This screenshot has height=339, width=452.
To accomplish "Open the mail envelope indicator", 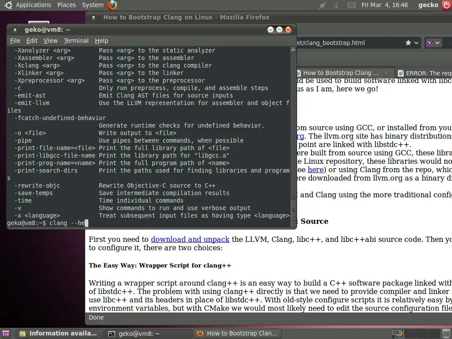I will tap(351, 5).
